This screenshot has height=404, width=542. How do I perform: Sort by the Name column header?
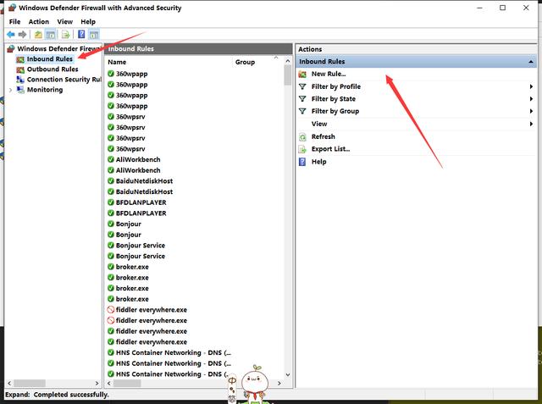pos(117,62)
